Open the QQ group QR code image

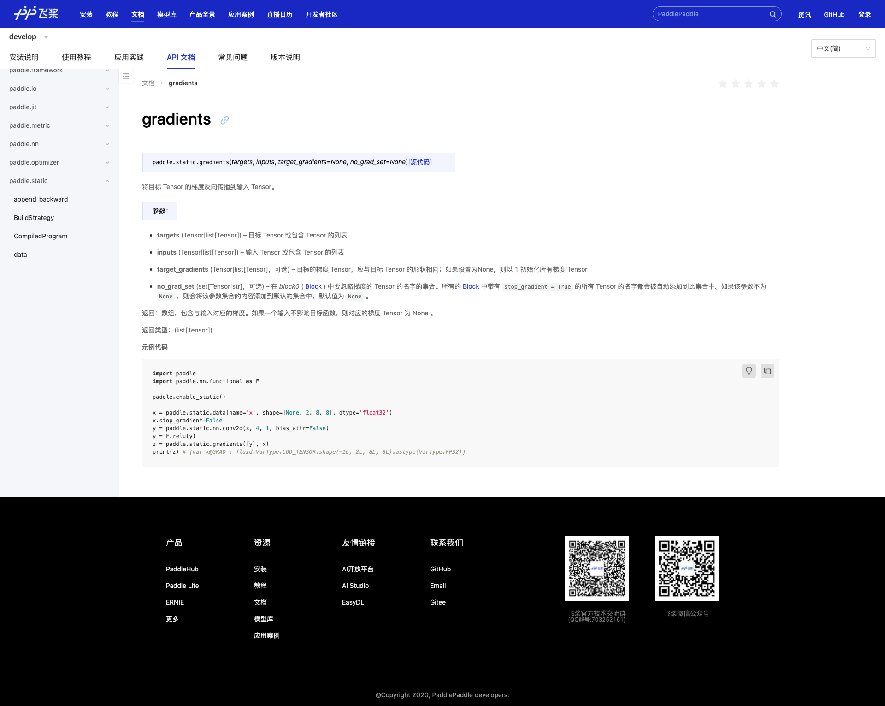pos(596,568)
